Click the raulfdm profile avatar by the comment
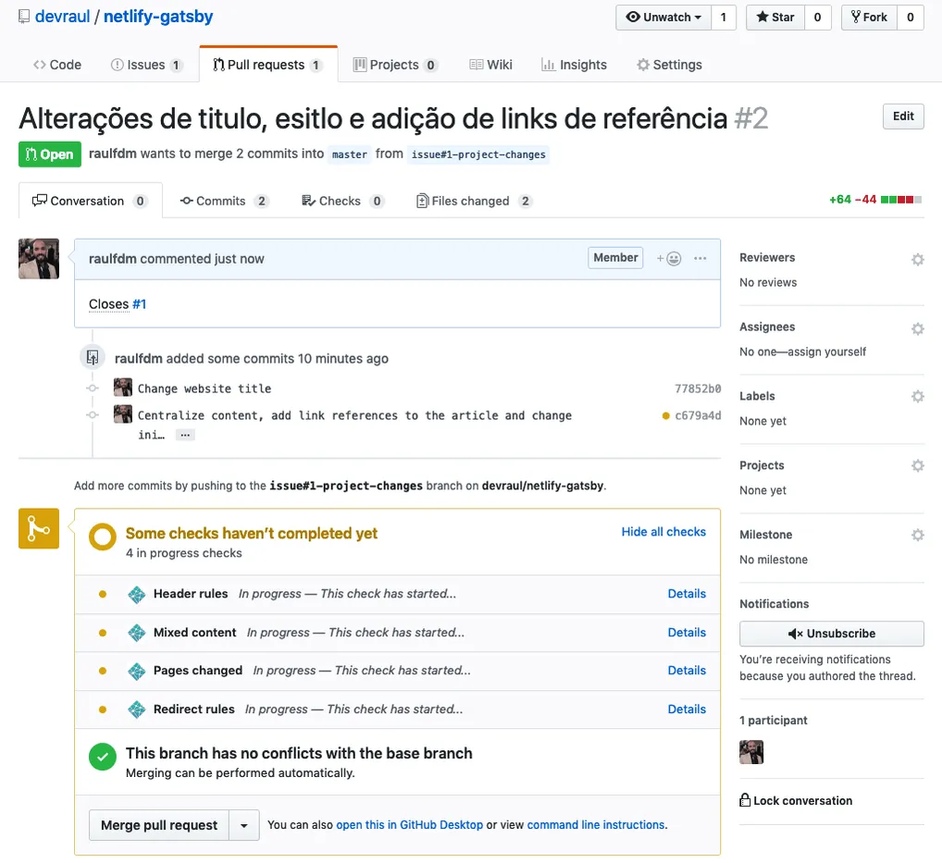 (39, 259)
